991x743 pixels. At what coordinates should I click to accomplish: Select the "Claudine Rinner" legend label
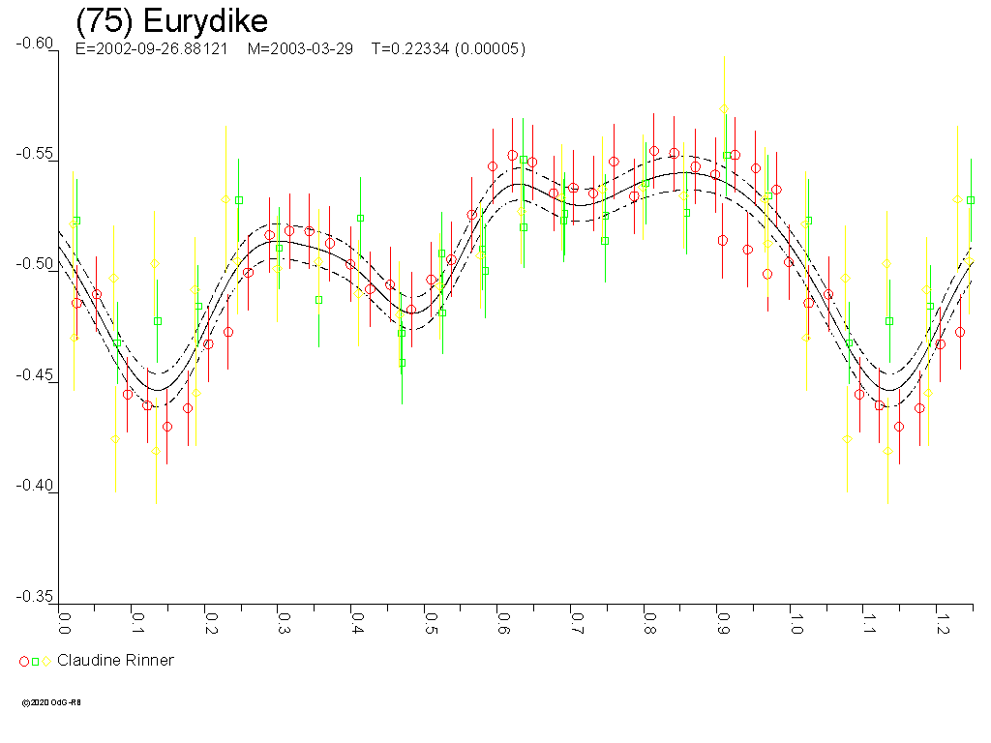point(115,660)
